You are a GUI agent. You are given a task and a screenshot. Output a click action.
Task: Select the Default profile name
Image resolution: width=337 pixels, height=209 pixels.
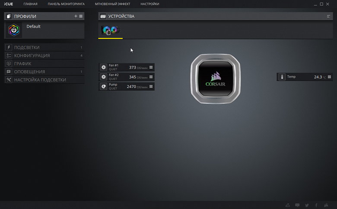pos(33,26)
